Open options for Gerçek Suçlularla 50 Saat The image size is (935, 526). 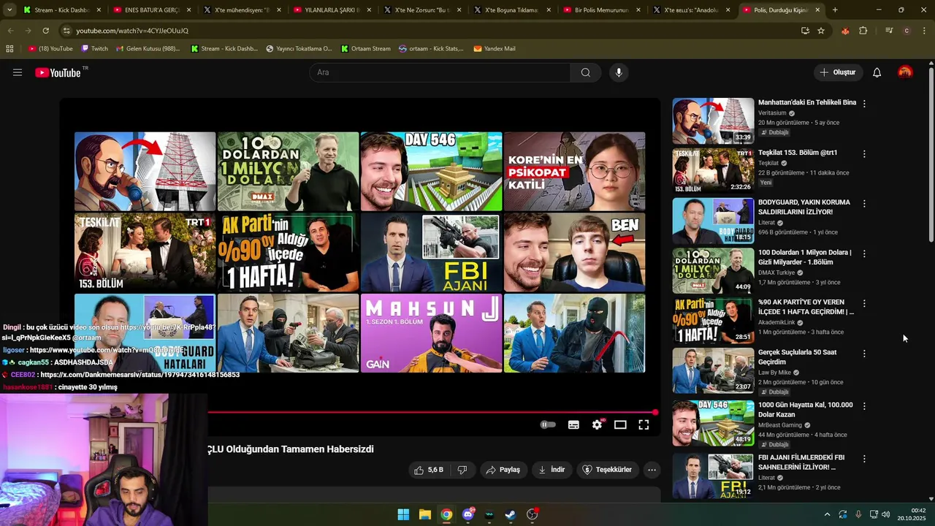tap(864, 354)
